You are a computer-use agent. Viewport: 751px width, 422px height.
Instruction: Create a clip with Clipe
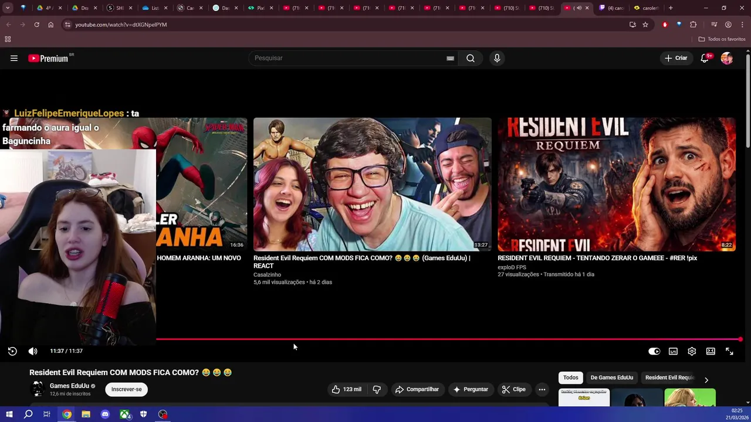pyautogui.click(x=513, y=389)
